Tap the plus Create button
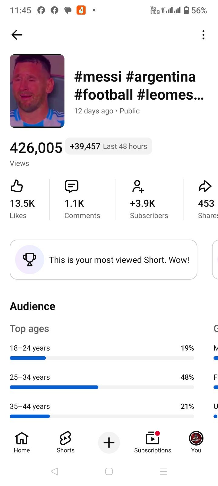This screenshot has width=218, height=486. [109, 443]
